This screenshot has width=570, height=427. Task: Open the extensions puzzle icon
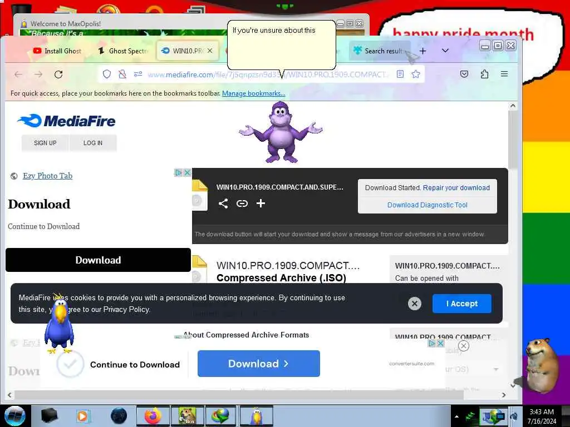[484, 74]
